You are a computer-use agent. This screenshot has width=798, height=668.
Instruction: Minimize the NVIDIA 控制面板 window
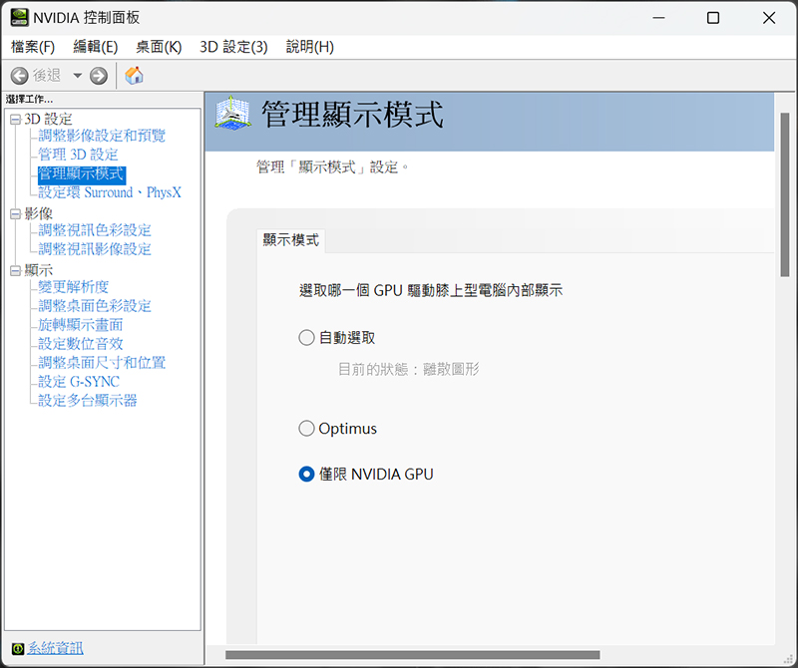(659, 18)
